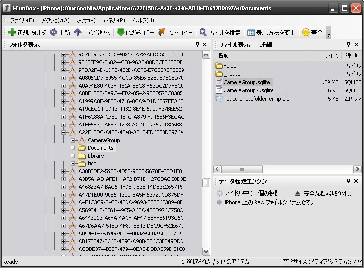Expand the Documents tree node
This screenshot has height=268, width=364.
[73, 148]
